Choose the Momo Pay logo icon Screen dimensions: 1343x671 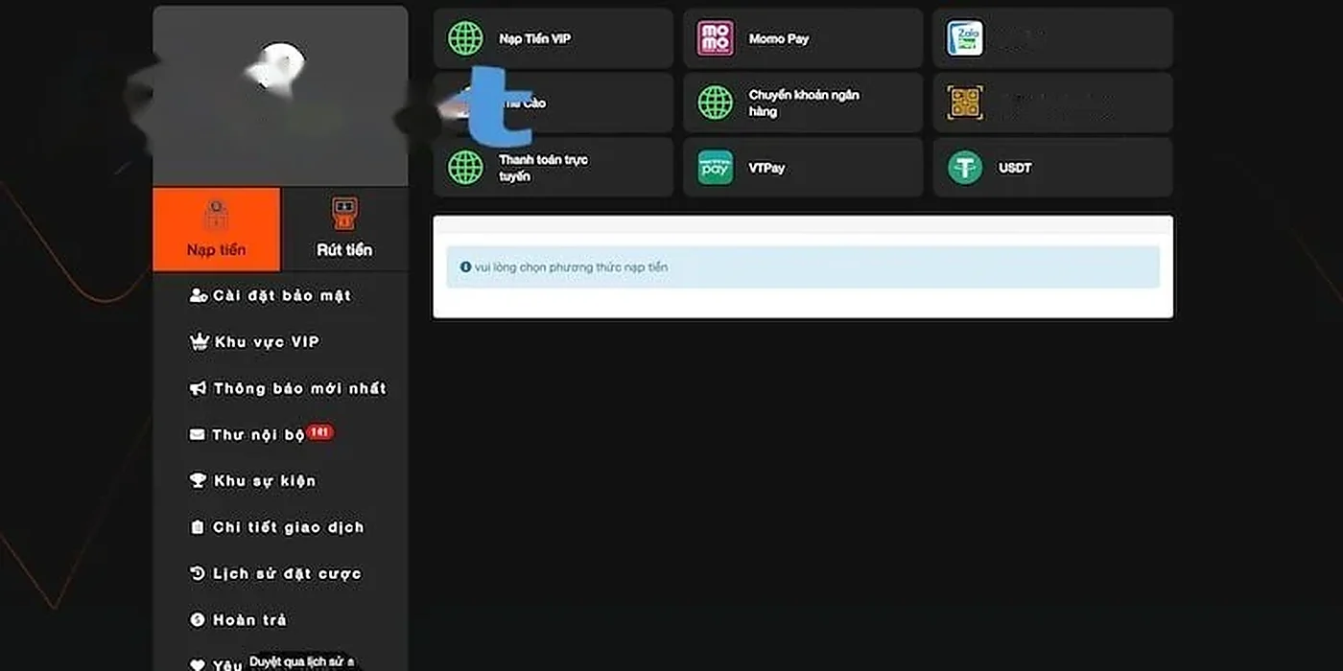click(716, 38)
